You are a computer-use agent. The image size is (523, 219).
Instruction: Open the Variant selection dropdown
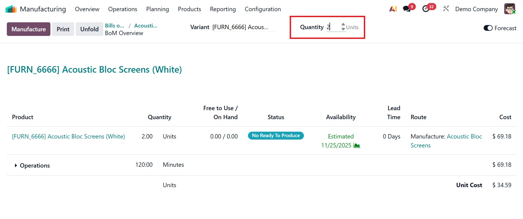(244, 27)
